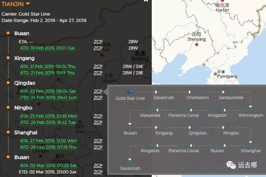This screenshot has height=177, width=266.
Task: Click 'ATD: 24 Feb 2019, 09:41 Sun'
Action: pyautogui.click(x=48, y=98)
